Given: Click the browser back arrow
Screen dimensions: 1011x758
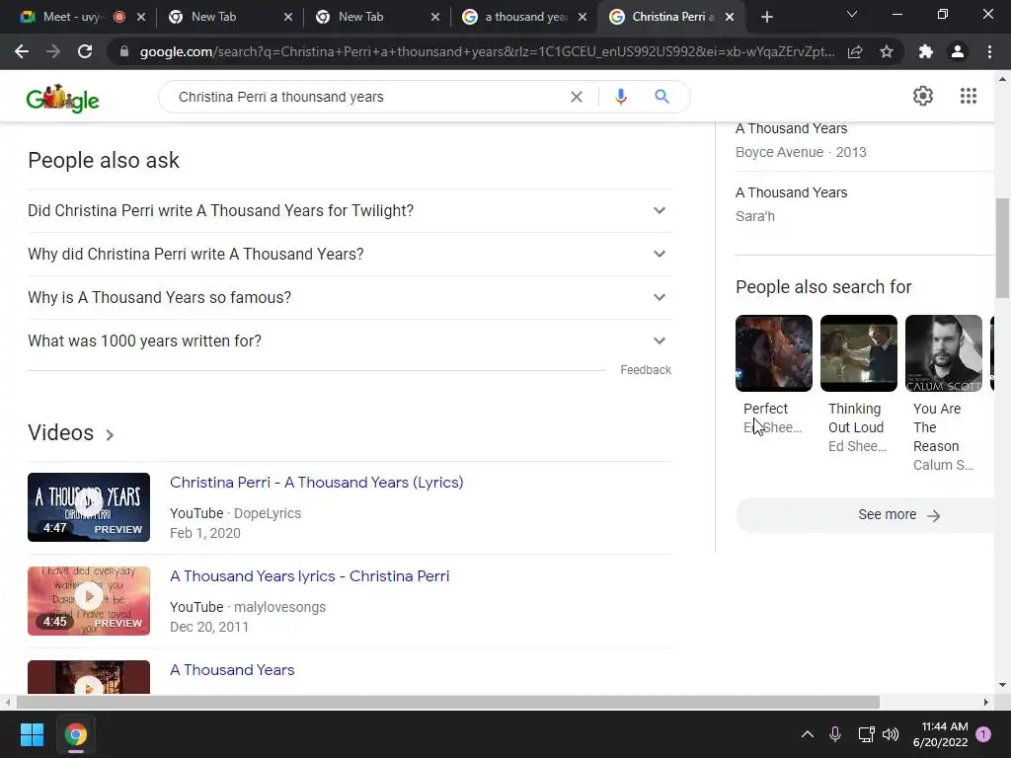Looking at the screenshot, I should coord(22,51).
